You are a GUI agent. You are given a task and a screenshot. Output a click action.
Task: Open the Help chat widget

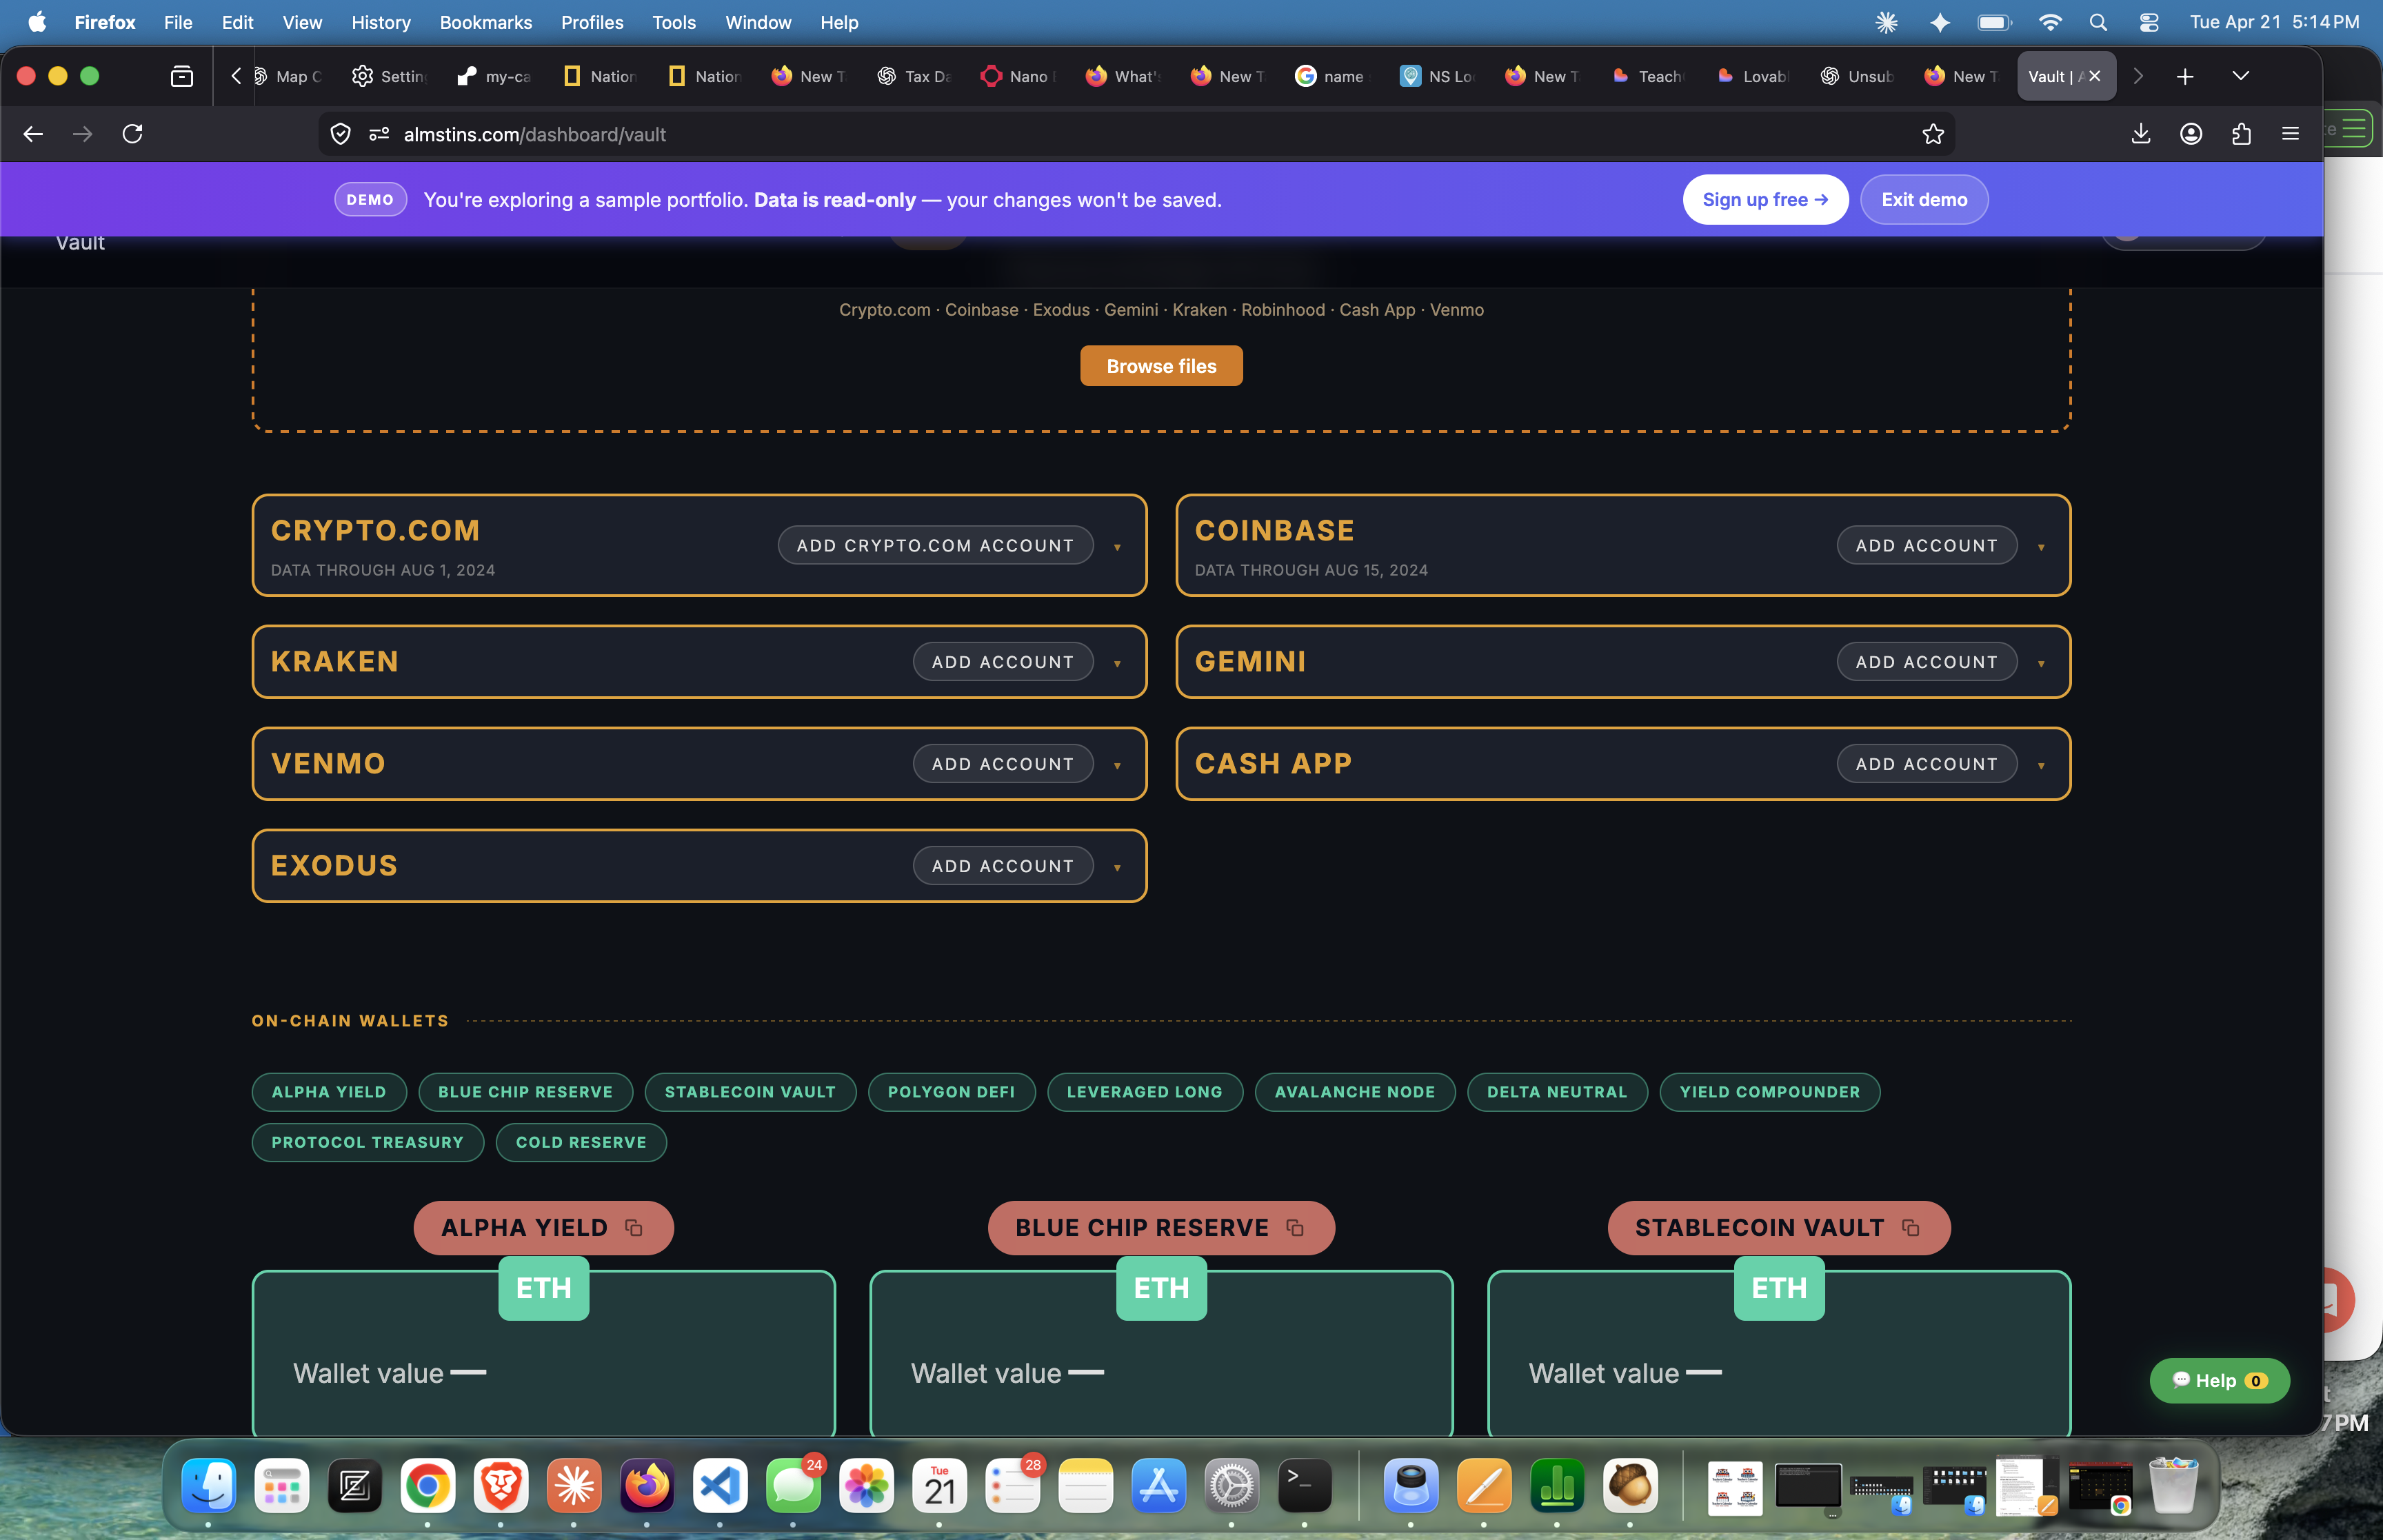click(2219, 1381)
